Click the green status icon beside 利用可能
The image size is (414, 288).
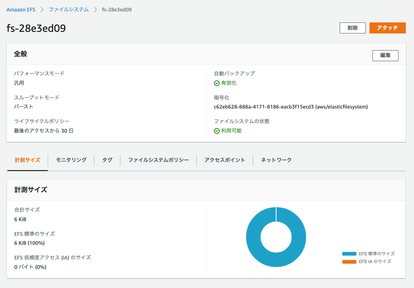(216, 131)
